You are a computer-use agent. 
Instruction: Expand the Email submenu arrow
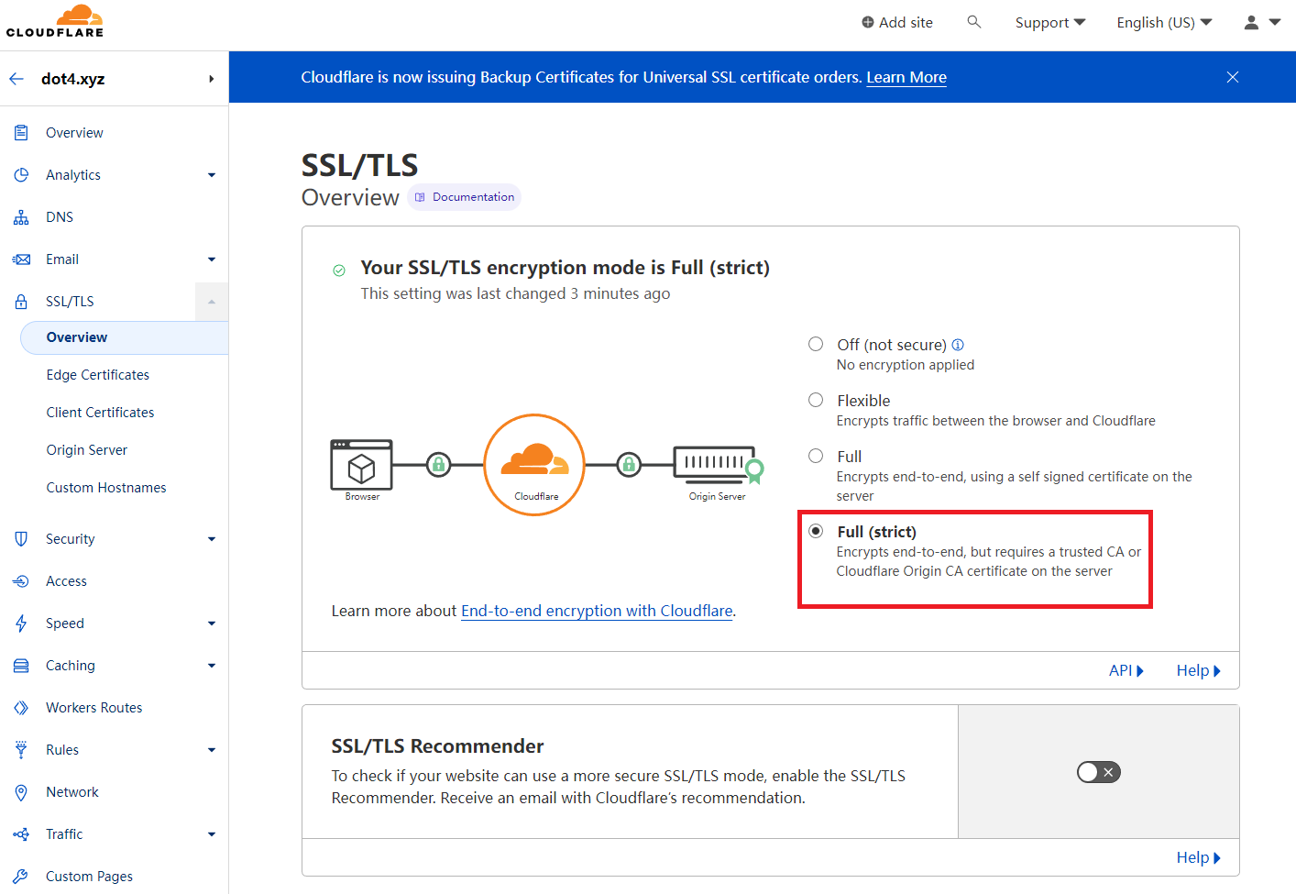point(212,259)
